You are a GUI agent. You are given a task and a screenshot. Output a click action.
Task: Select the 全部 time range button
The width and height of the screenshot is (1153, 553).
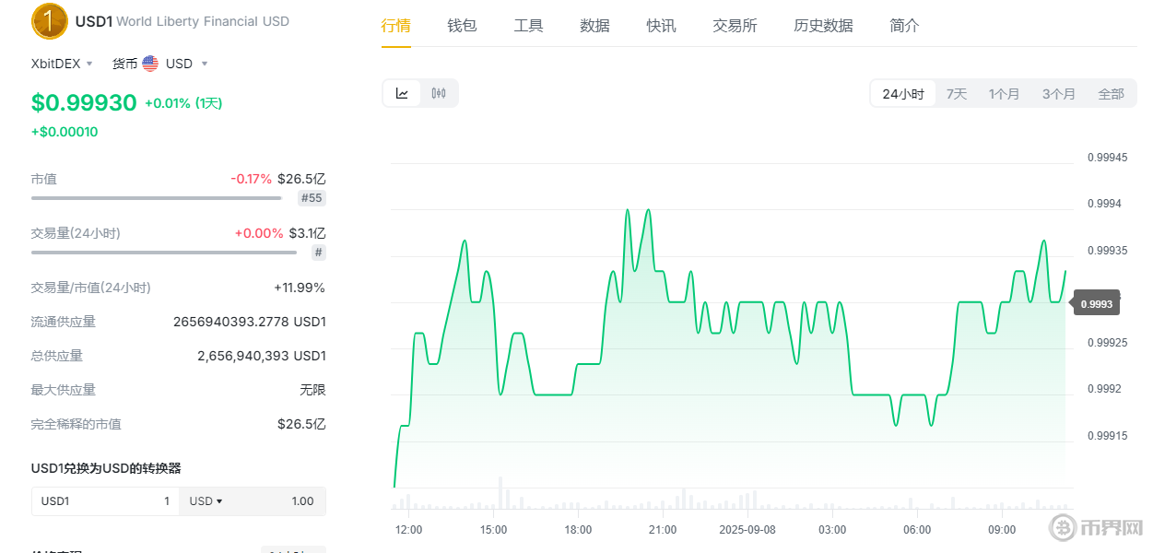click(1111, 94)
